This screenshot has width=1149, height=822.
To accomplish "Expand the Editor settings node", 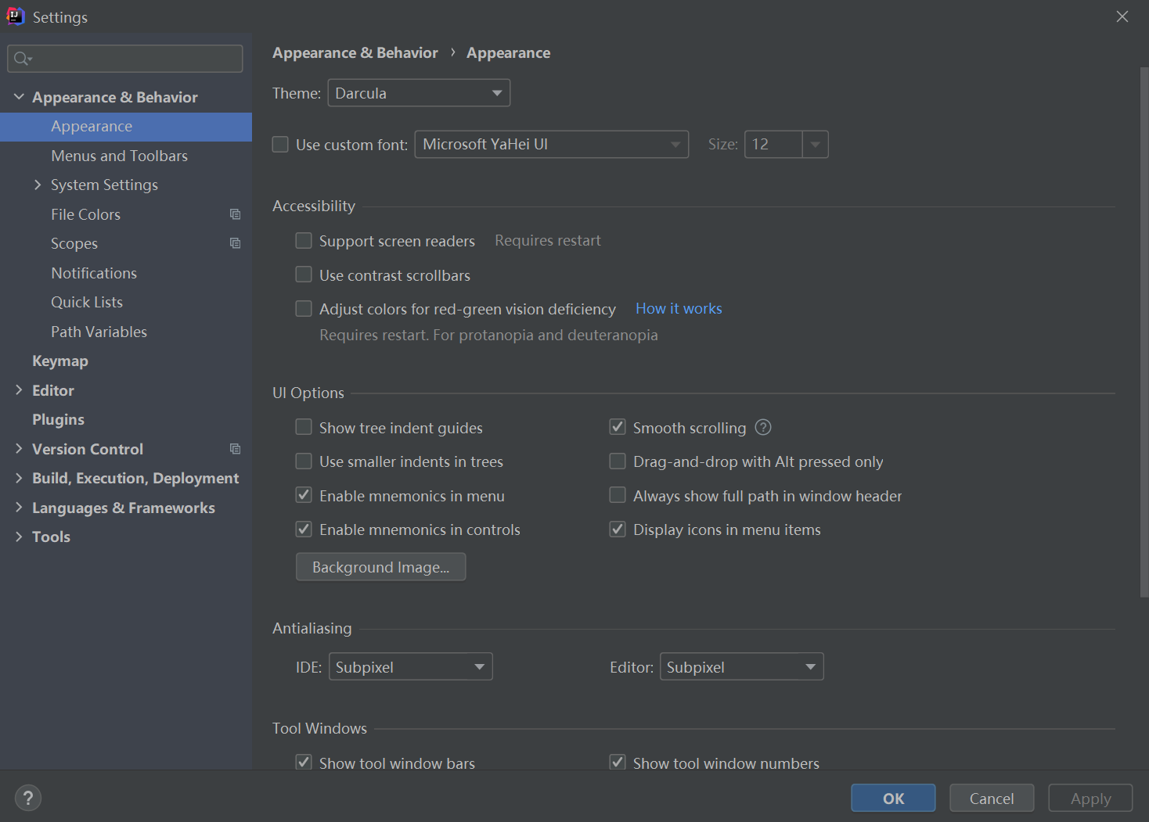I will coord(19,390).
